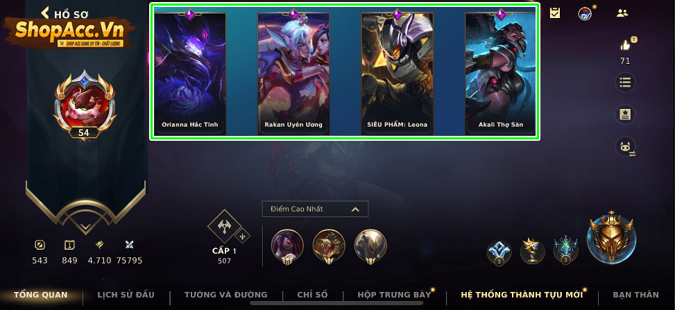
Task: Open the missions checklist icon
Action: (555, 13)
